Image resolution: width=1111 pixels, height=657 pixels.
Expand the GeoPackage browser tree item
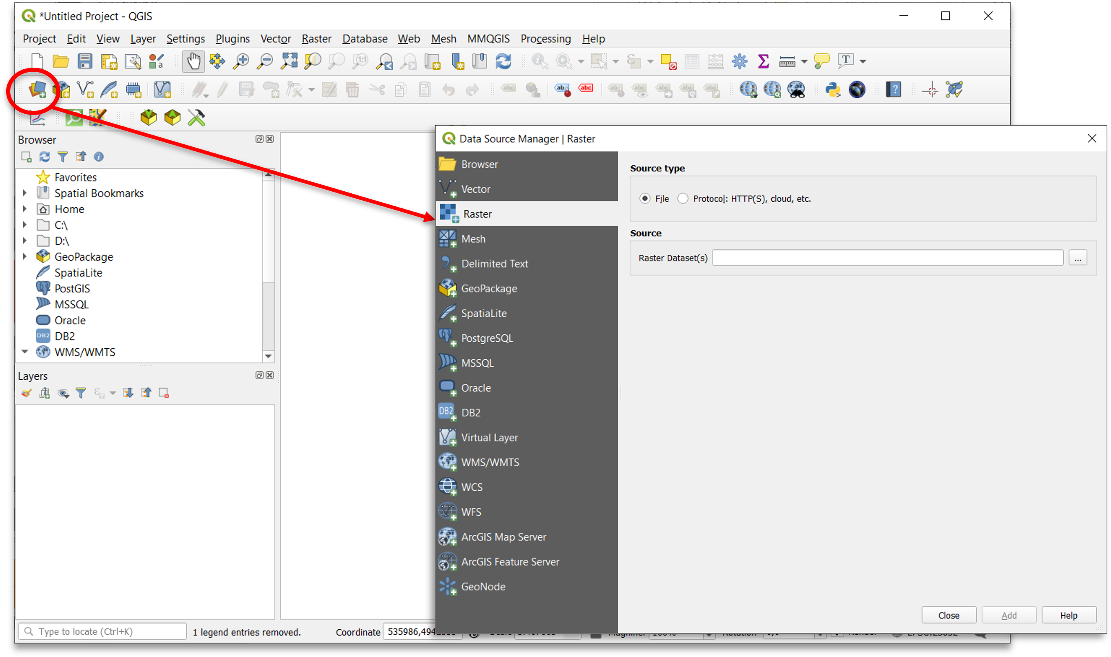pyautogui.click(x=24, y=257)
